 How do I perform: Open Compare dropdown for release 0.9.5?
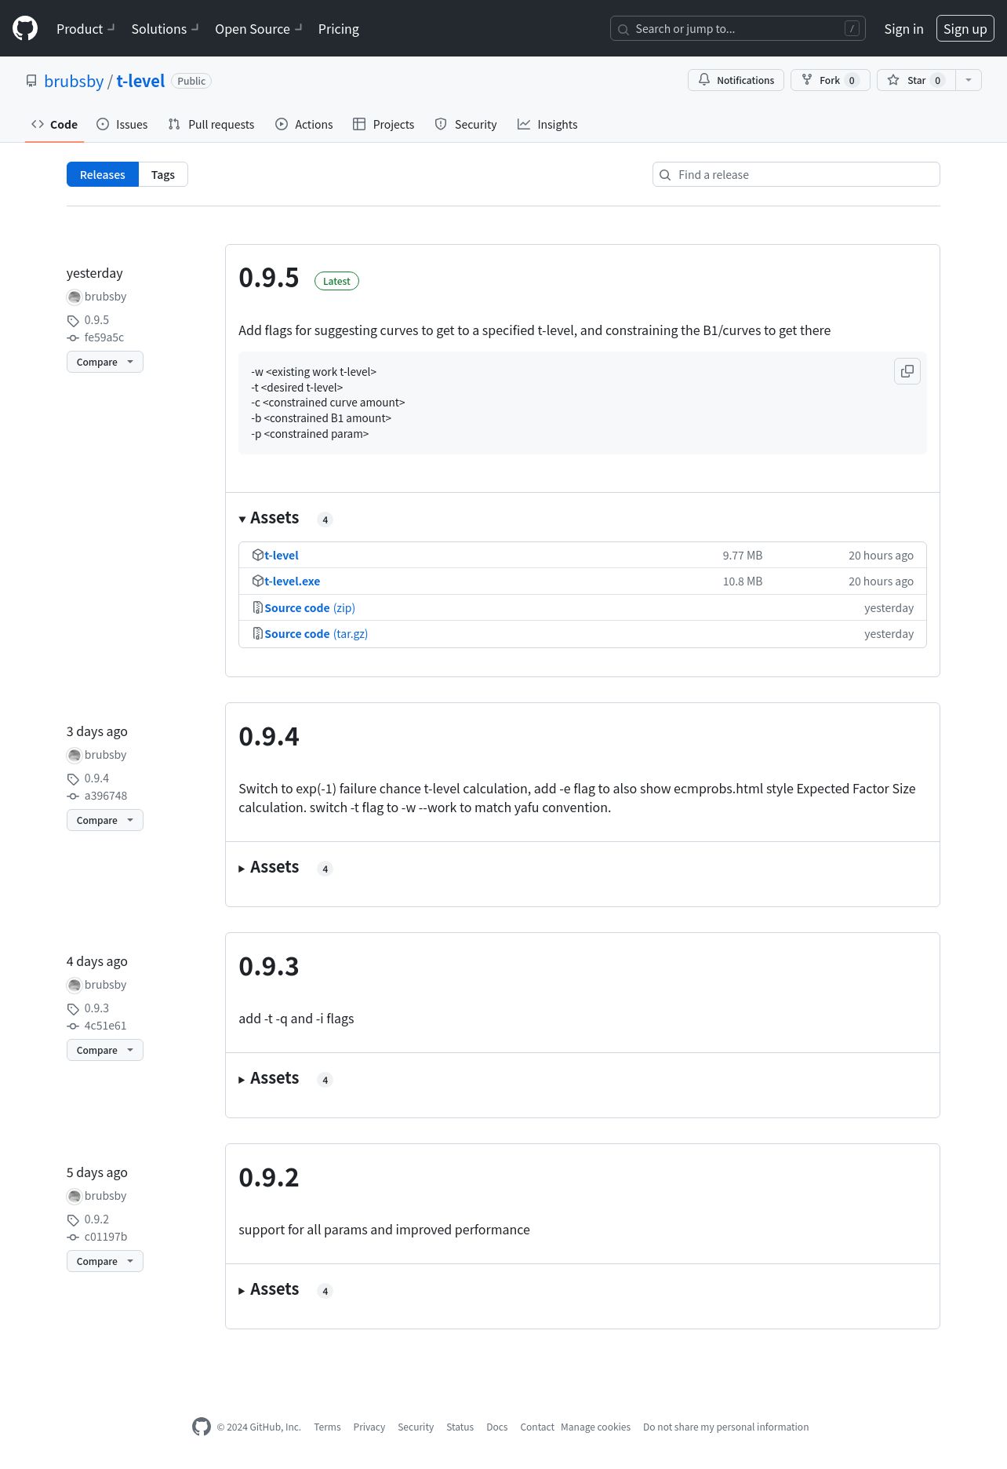(x=105, y=362)
